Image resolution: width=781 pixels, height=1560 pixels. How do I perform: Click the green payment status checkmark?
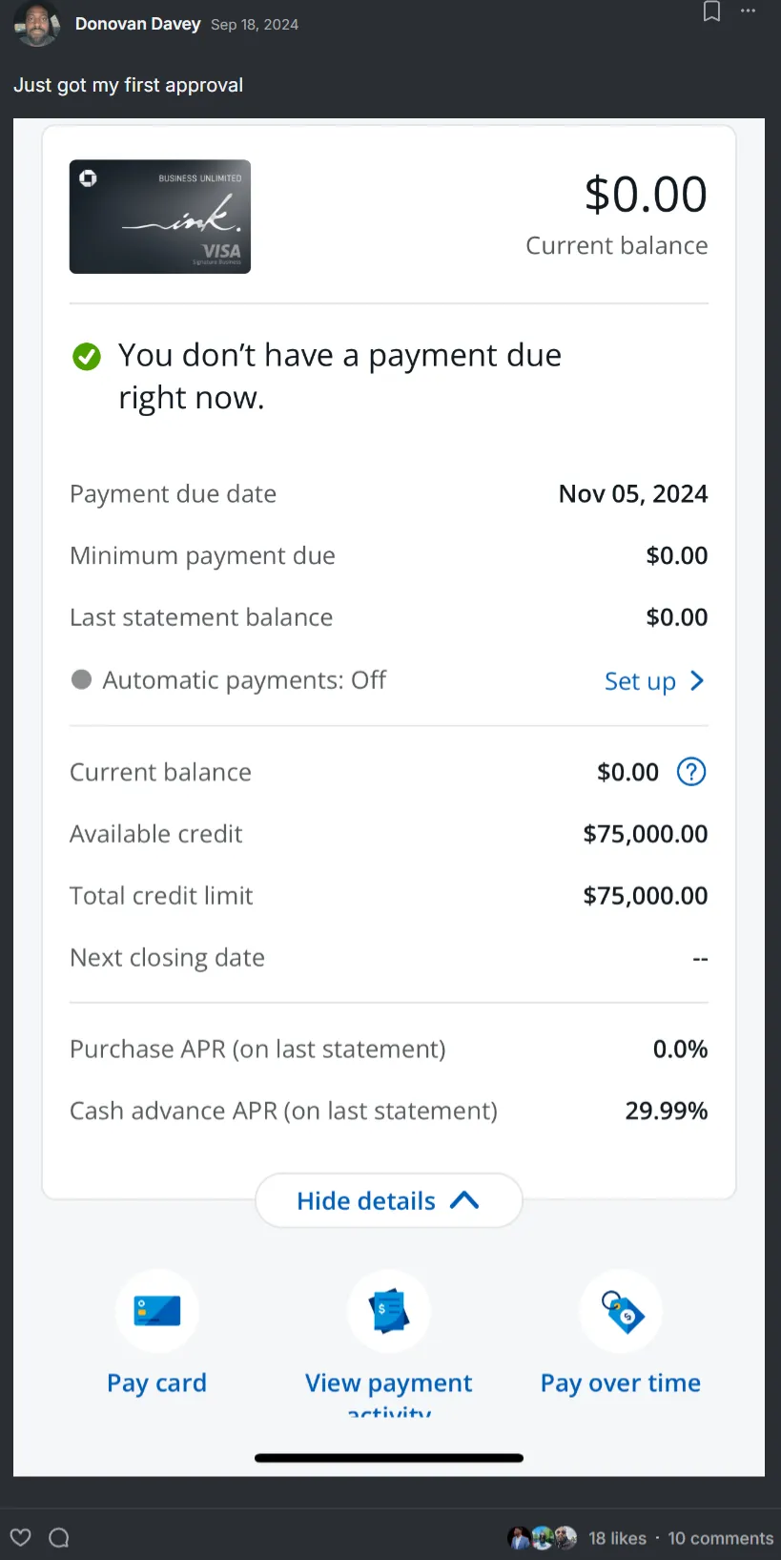[87, 357]
